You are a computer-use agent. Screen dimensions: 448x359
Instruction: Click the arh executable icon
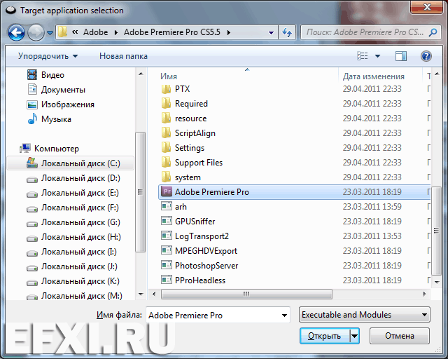coord(167,206)
